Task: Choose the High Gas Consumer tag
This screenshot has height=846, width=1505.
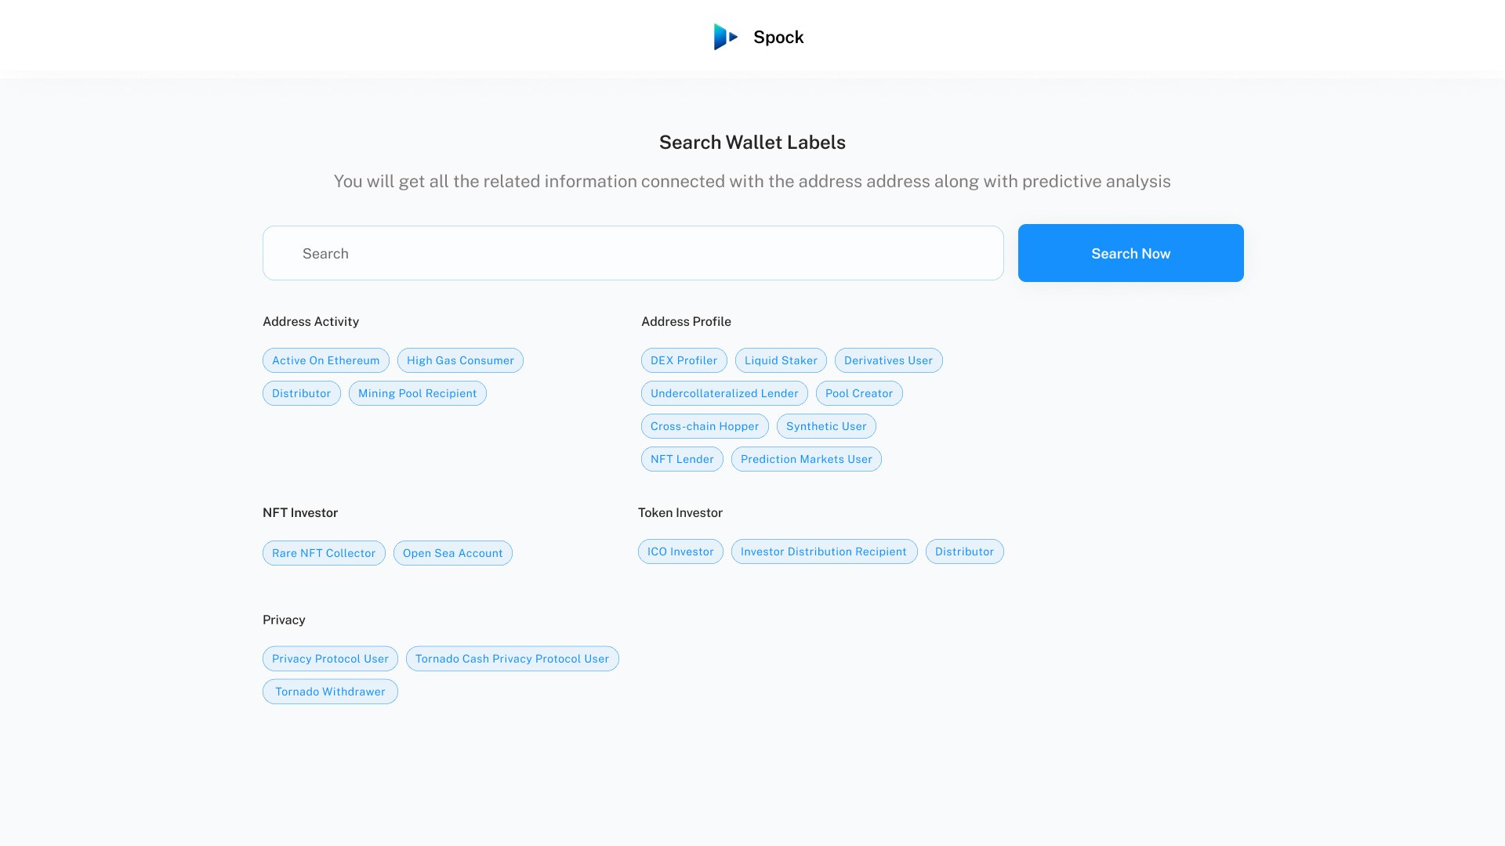Action: click(x=460, y=360)
